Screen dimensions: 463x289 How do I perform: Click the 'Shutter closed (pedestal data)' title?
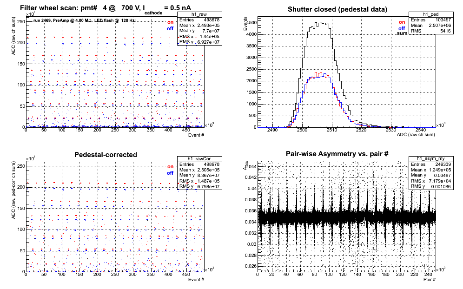click(x=337, y=9)
